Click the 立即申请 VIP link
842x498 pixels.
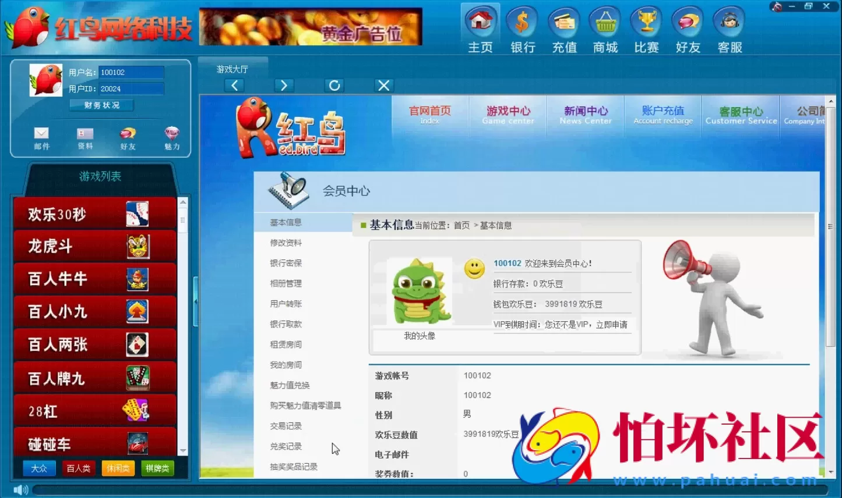[614, 324]
